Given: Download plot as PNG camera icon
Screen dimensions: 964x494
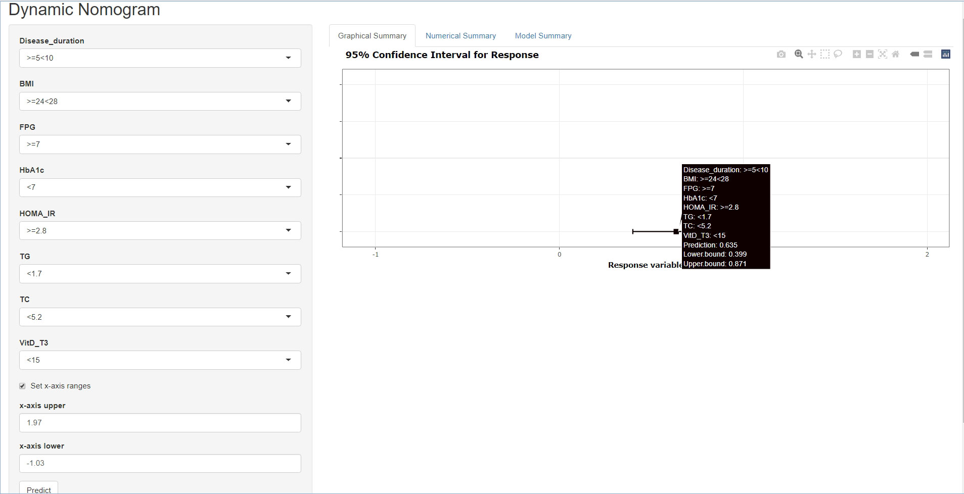Looking at the screenshot, I should click(781, 54).
